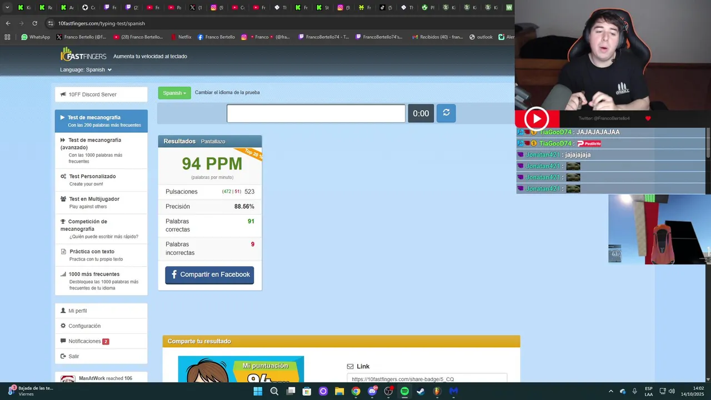Click the browser reload icon
The height and width of the screenshot is (400, 711).
34,23
